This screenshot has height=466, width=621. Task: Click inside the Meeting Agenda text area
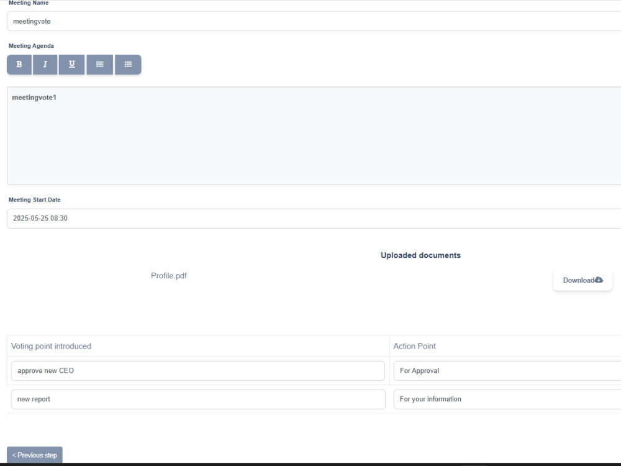point(314,136)
